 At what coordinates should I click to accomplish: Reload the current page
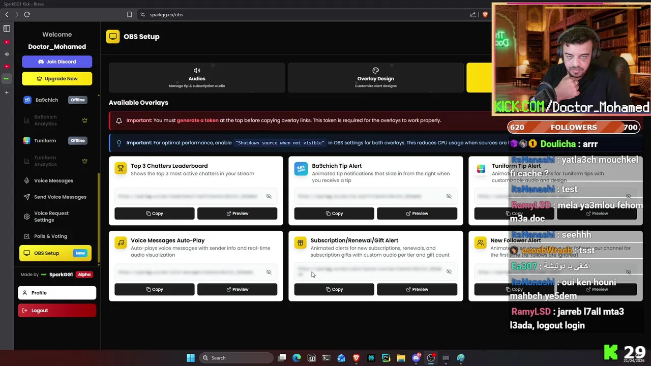(27, 15)
